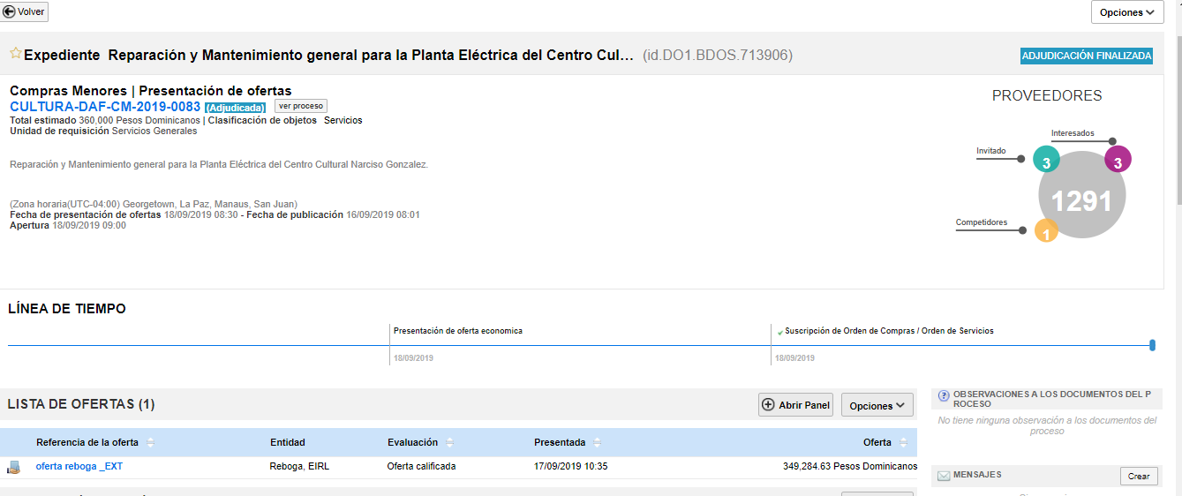Go back with the Volver button
The image size is (1182, 496).
click(26, 12)
